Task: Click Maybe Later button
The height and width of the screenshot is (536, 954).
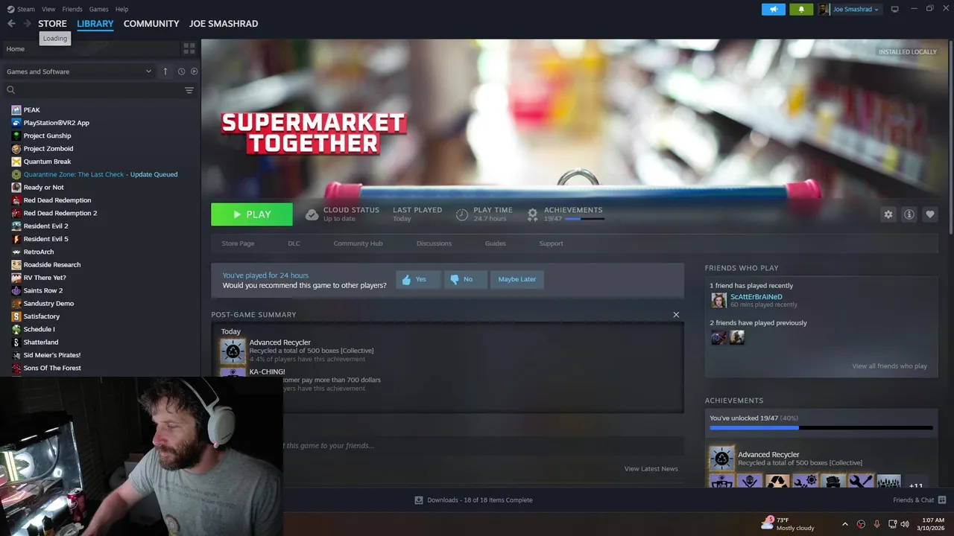Action: (517, 279)
